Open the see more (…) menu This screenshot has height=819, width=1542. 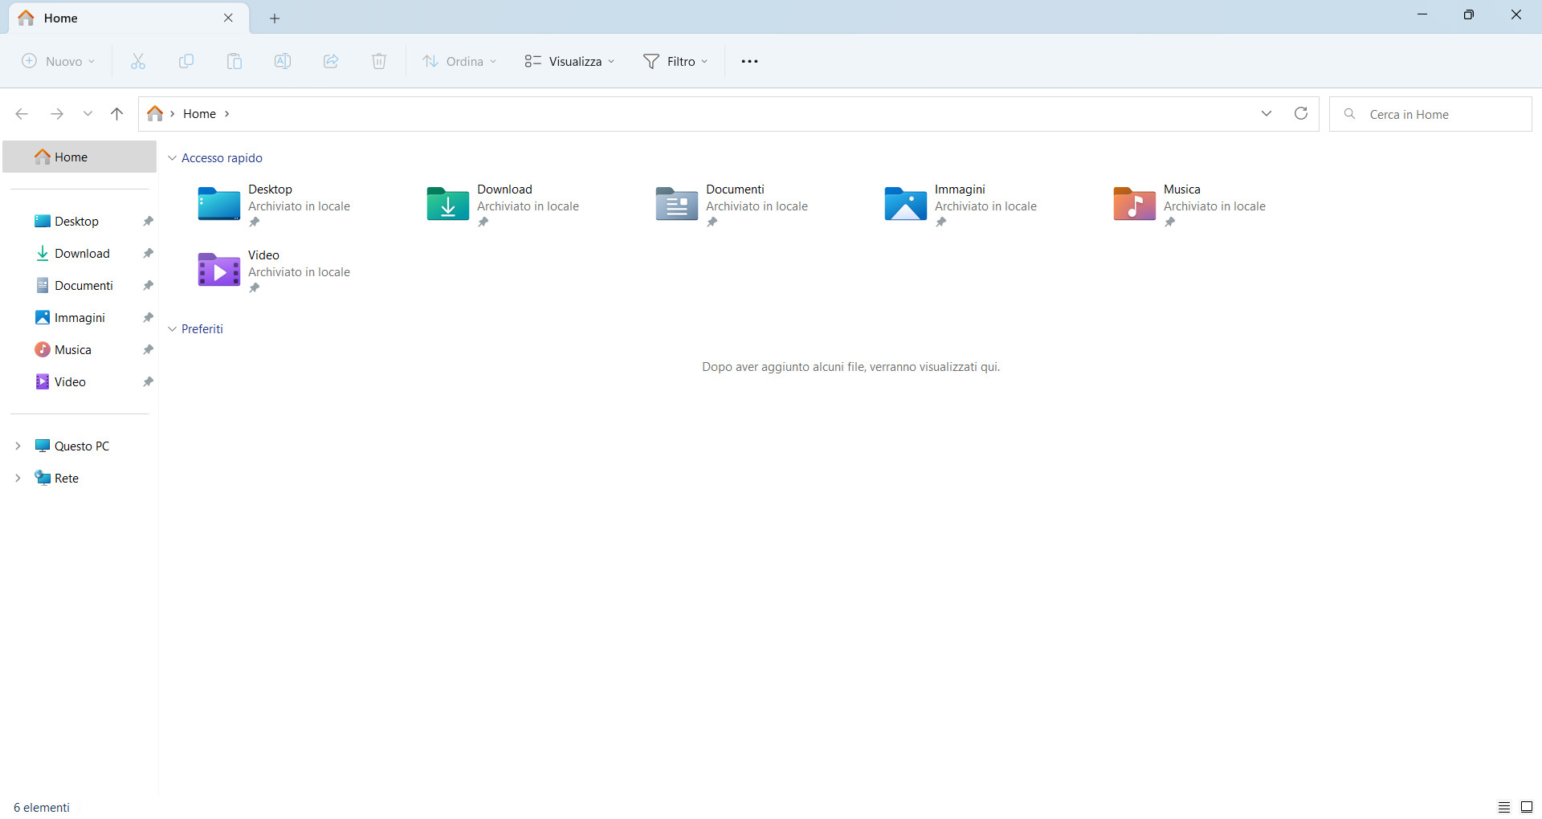pyautogui.click(x=749, y=61)
